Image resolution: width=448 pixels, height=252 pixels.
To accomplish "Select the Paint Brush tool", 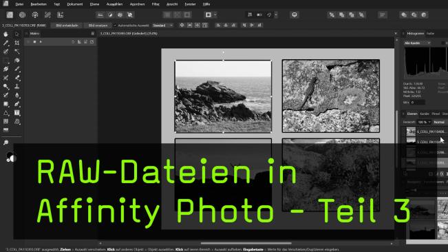I will click(17, 69).
